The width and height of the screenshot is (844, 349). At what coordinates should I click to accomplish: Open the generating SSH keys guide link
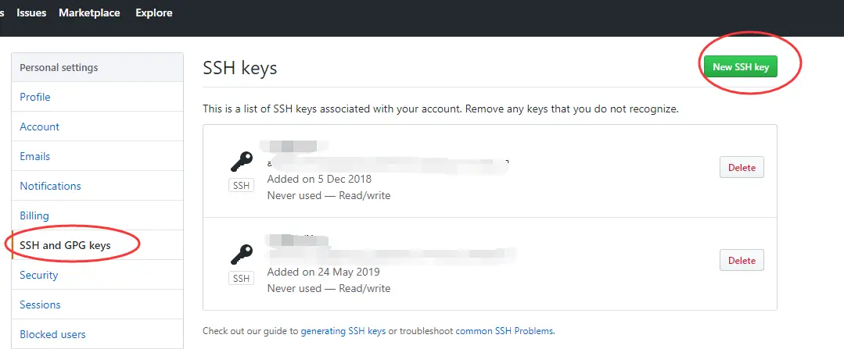(343, 331)
